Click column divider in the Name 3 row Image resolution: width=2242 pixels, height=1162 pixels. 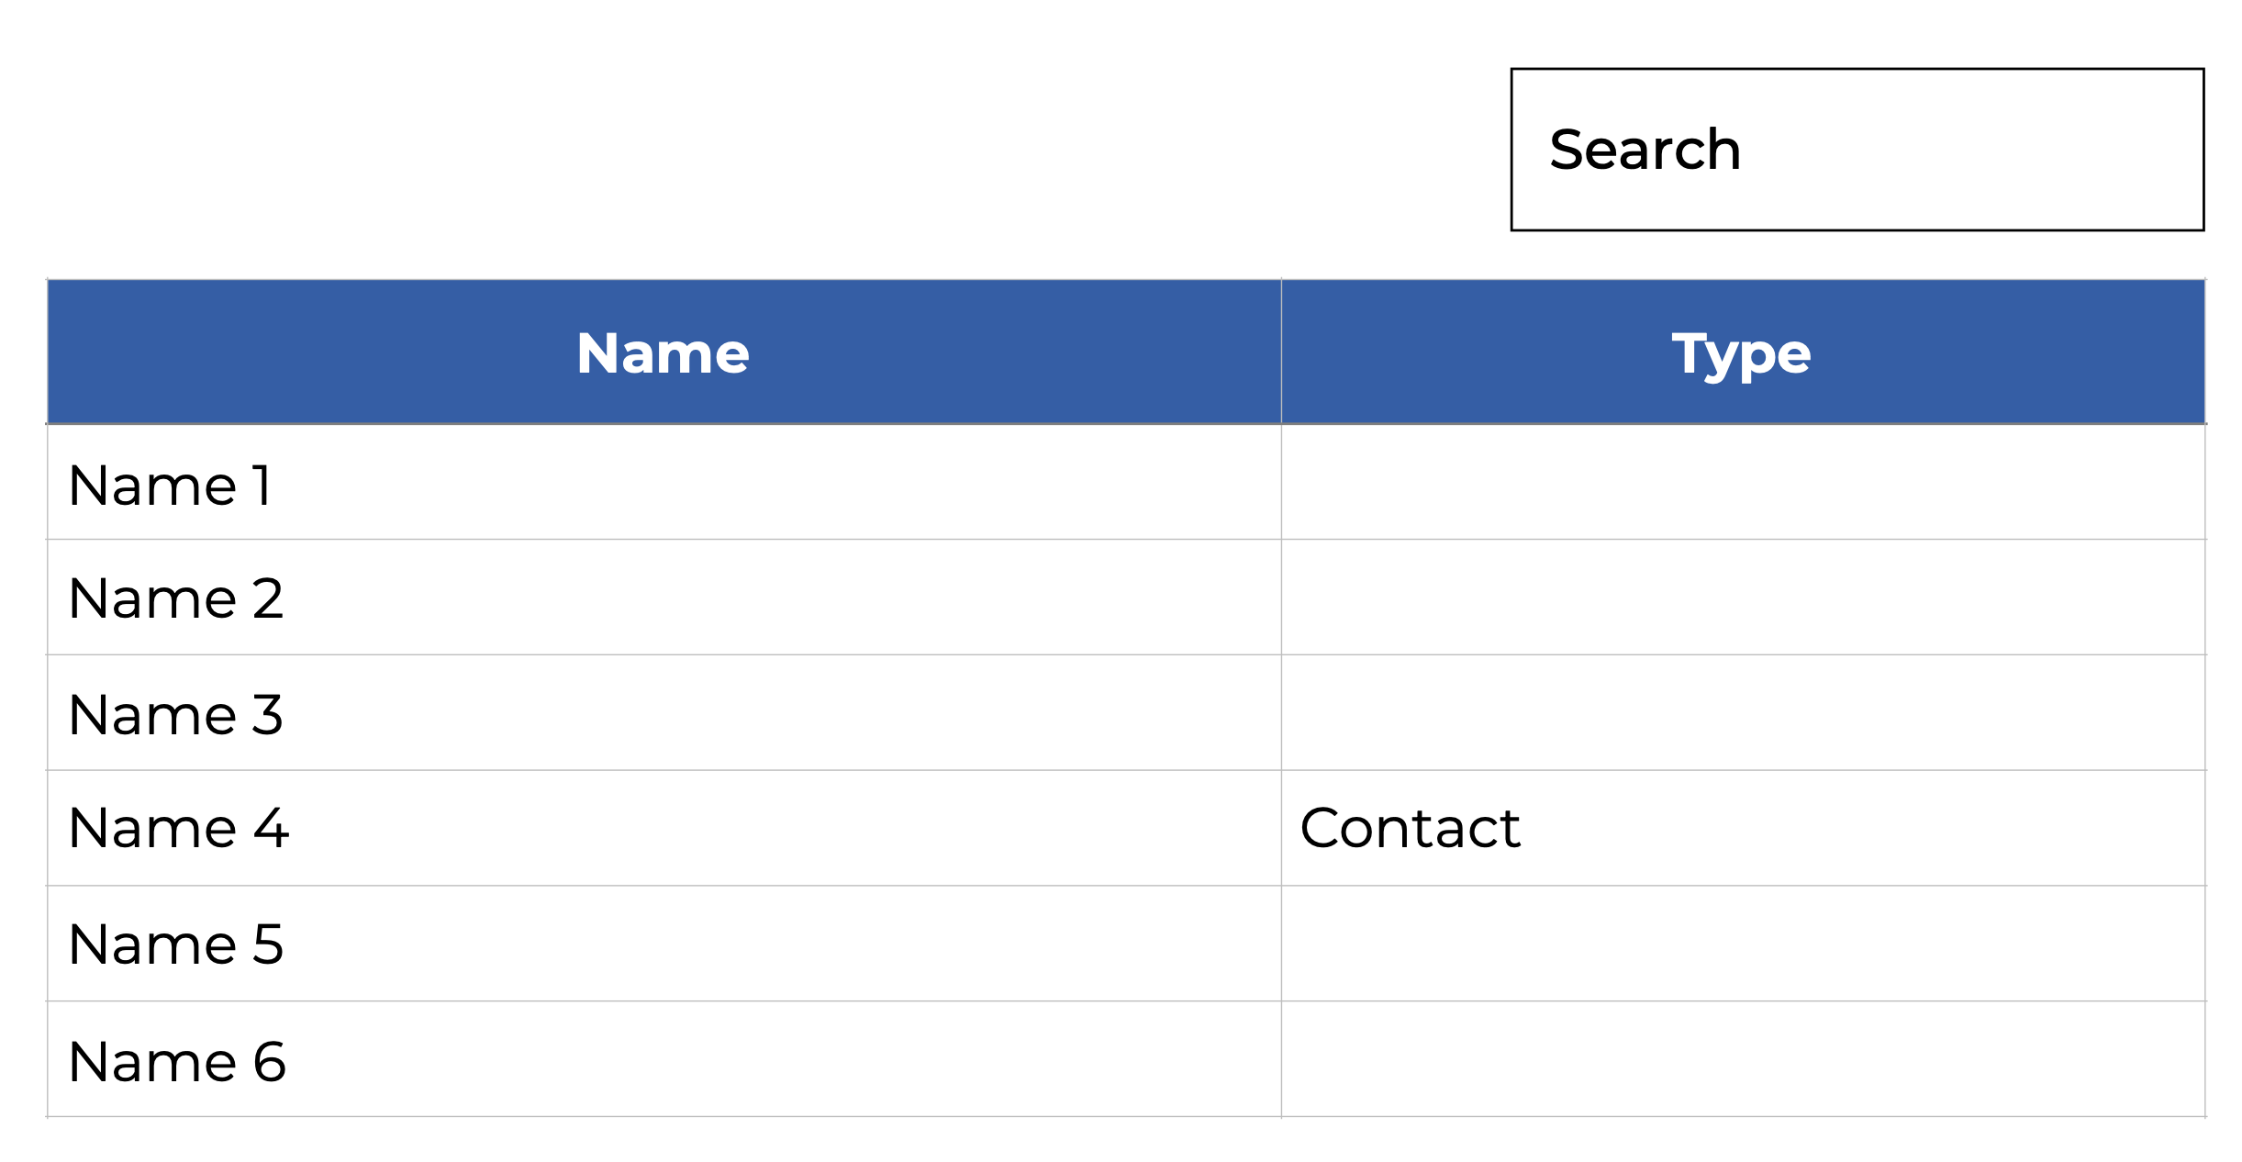1281,713
